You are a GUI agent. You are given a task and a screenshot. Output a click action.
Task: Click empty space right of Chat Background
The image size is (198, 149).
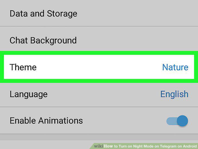click(x=136, y=40)
